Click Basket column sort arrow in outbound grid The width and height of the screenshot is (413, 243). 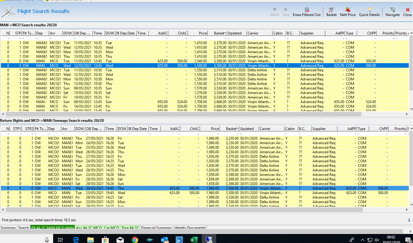[225, 33]
